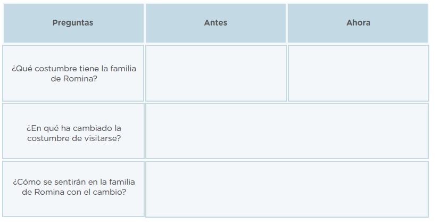Click empty Antes cell beside family custom question

216,73
